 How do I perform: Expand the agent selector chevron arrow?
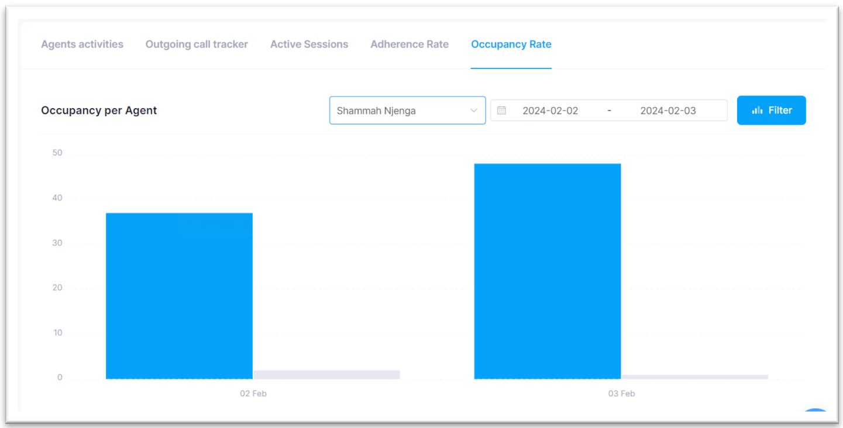[x=474, y=111]
